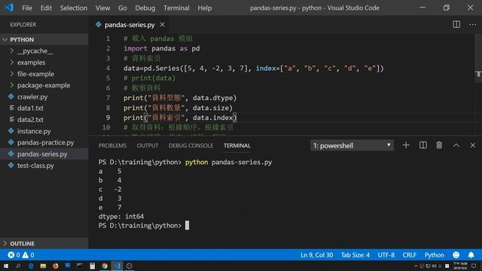
Task: Click the VS Code logo icon
Action: [9, 8]
